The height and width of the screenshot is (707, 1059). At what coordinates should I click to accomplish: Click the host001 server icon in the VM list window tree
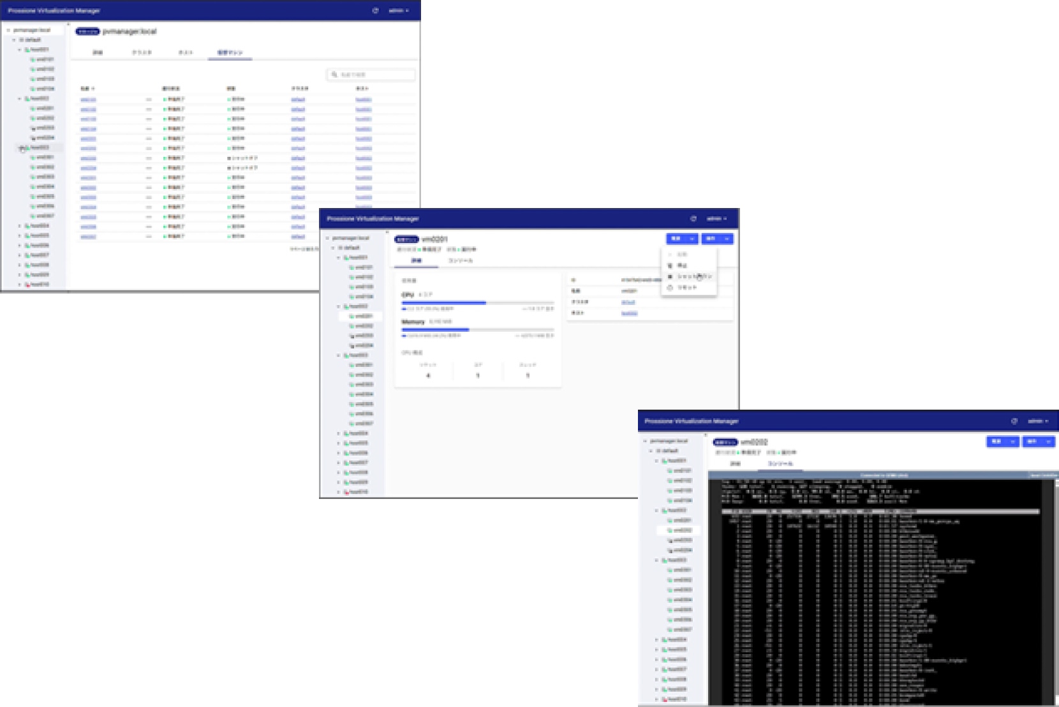(x=27, y=50)
